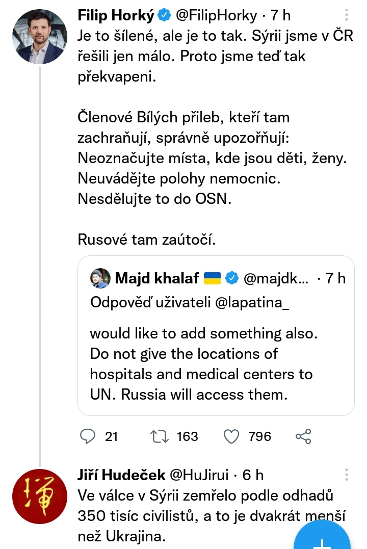Open Majd khalaf's small avatar
This screenshot has width=367, height=549.
tap(100, 278)
